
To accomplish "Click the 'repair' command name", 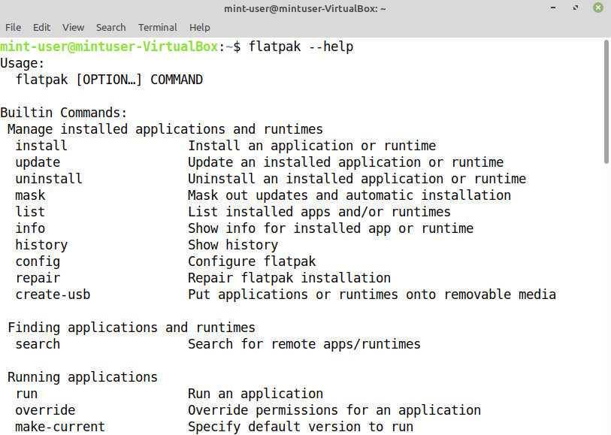I will pyautogui.click(x=38, y=278).
